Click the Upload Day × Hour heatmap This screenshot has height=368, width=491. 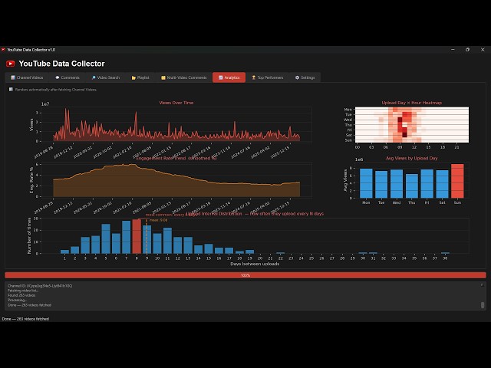[x=412, y=124]
